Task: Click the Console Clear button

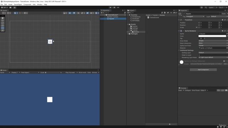Action: [180, 90]
